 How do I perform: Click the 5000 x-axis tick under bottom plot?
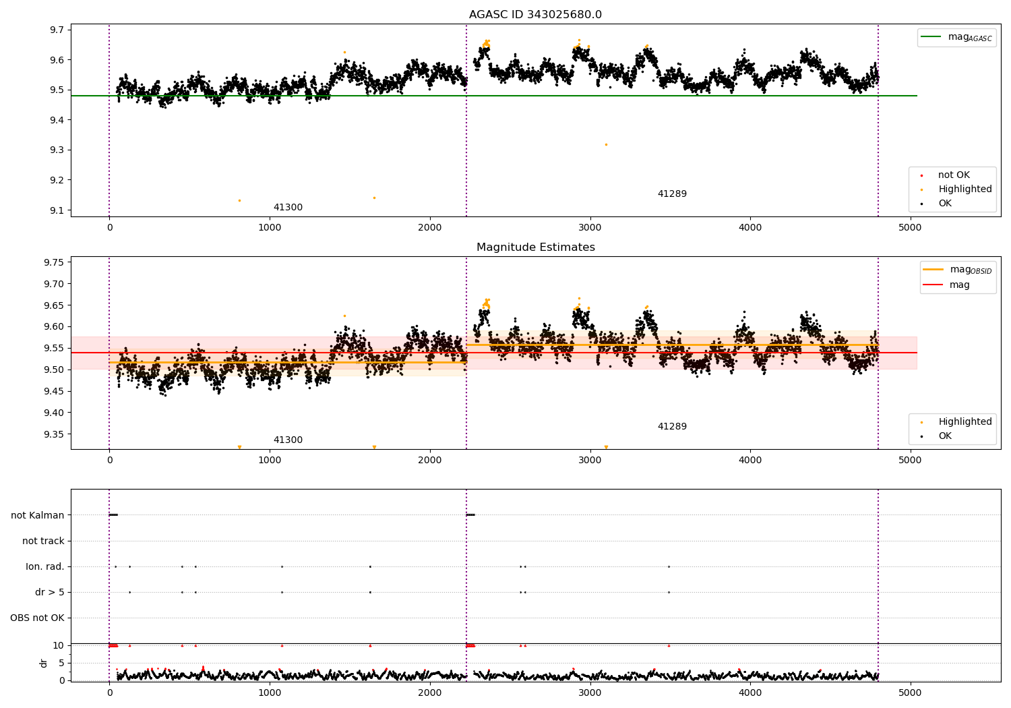pos(911,692)
